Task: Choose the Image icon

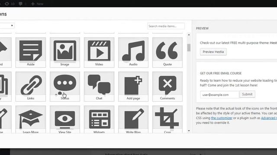Action: (x=65, y=53)
